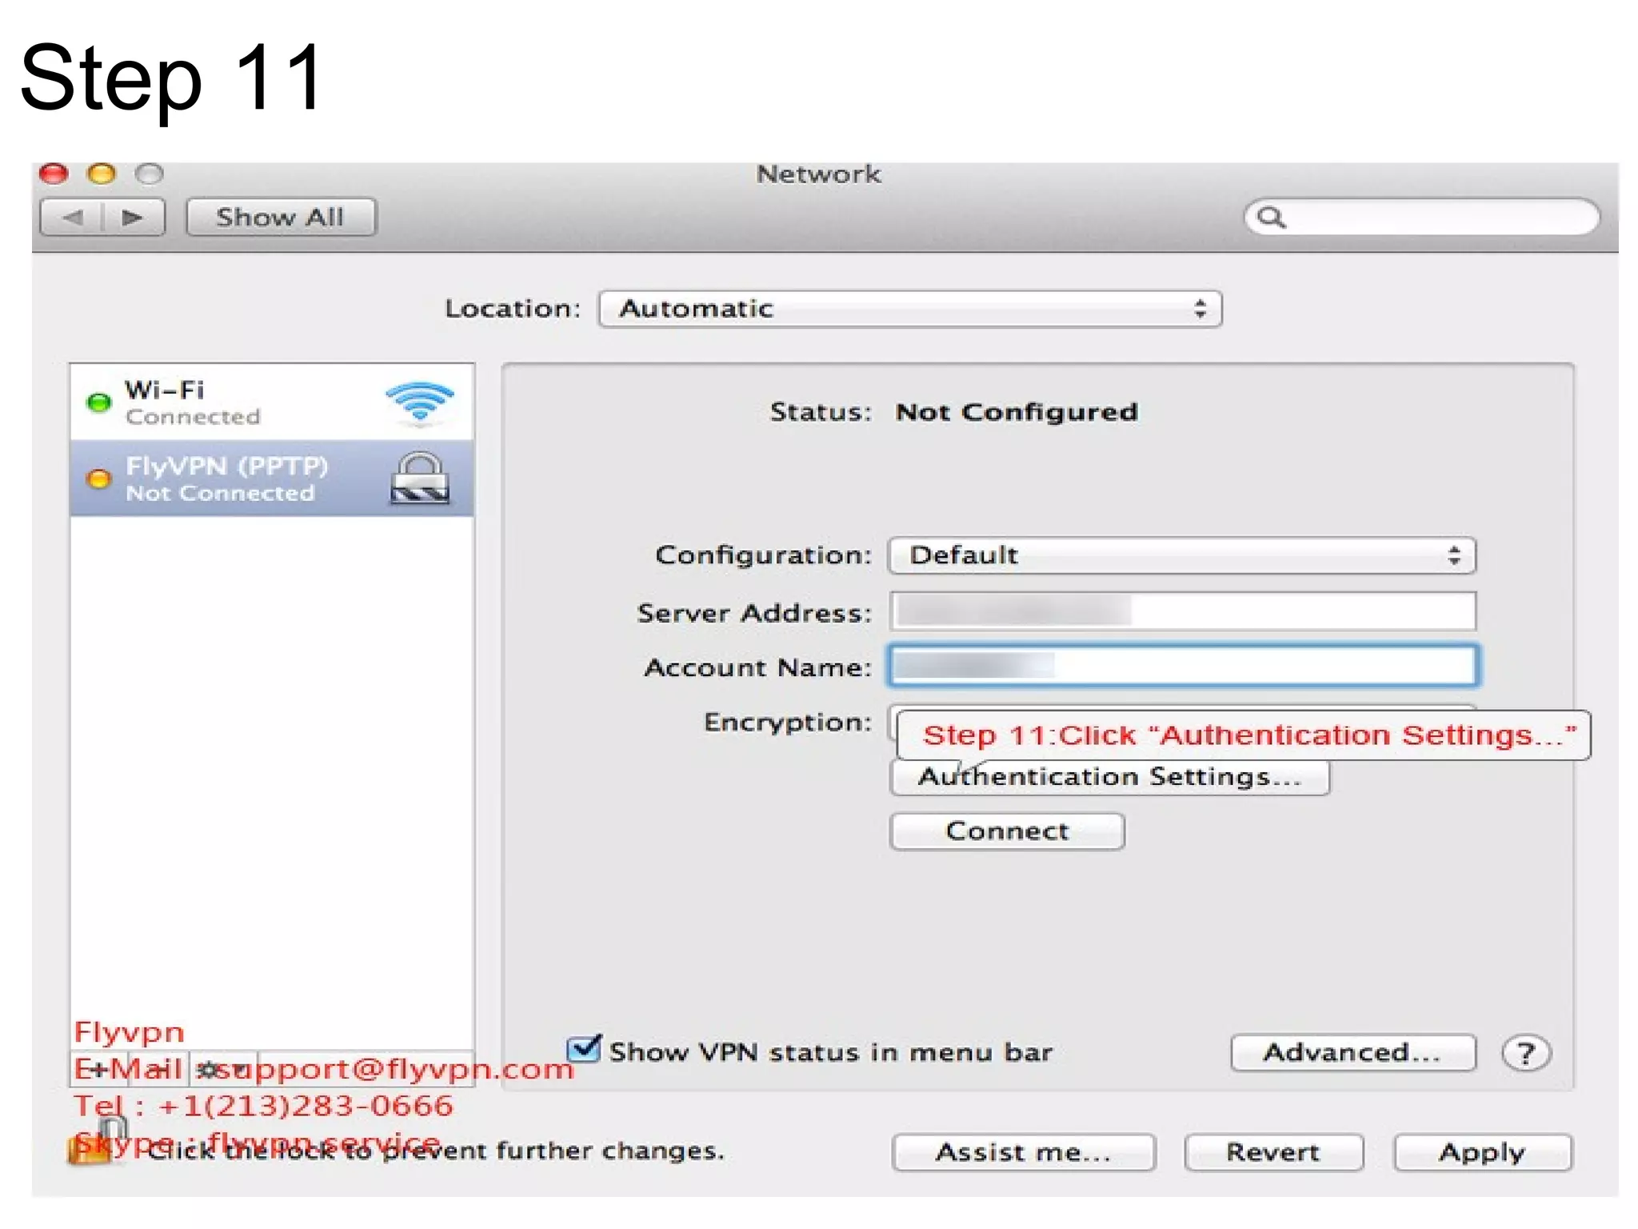Click Authentication Settings button
Image resolution: width=1638 pixels, height=1229 pixels.
[1109, 778]
